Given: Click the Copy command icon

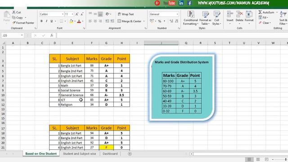Looking at the screenshot, I should click(14, 18).
